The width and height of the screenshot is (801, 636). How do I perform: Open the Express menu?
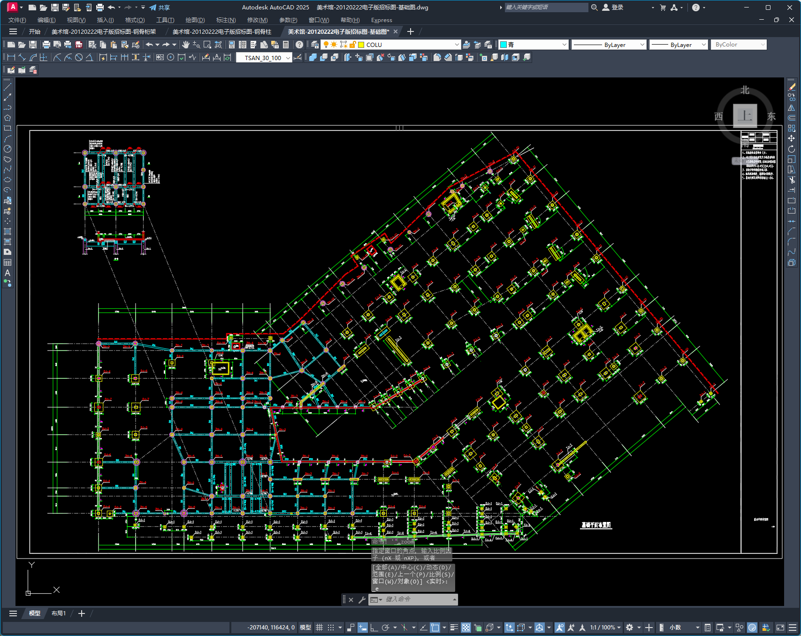[x=381, y=20]
